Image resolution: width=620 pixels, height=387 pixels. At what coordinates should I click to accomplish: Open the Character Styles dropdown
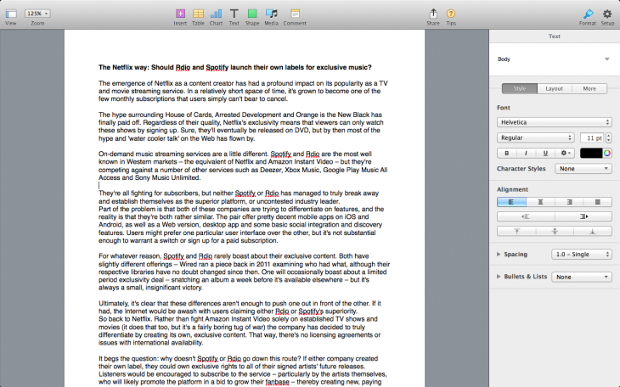[583, 169]
